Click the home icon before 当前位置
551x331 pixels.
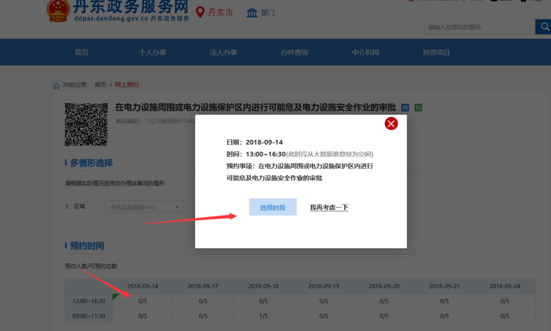click(x=56, y=85)
